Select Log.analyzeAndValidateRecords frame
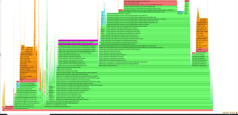The image size is (238, 115). (x=78, y=66)
